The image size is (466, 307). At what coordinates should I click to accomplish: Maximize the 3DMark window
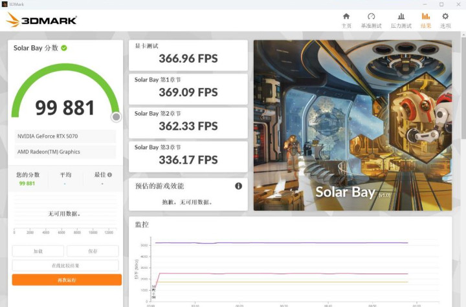pyautogui.click(x=441, y=5)
